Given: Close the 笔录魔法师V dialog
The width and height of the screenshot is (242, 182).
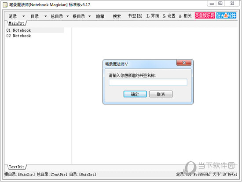Looking at the screenshot, I should click(x=184, y=63).
